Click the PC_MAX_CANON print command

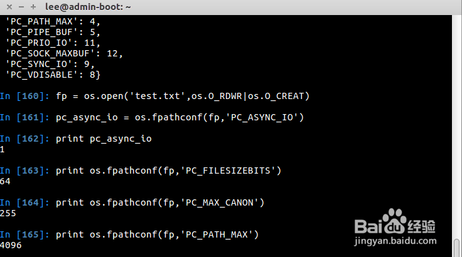point(160,202)
